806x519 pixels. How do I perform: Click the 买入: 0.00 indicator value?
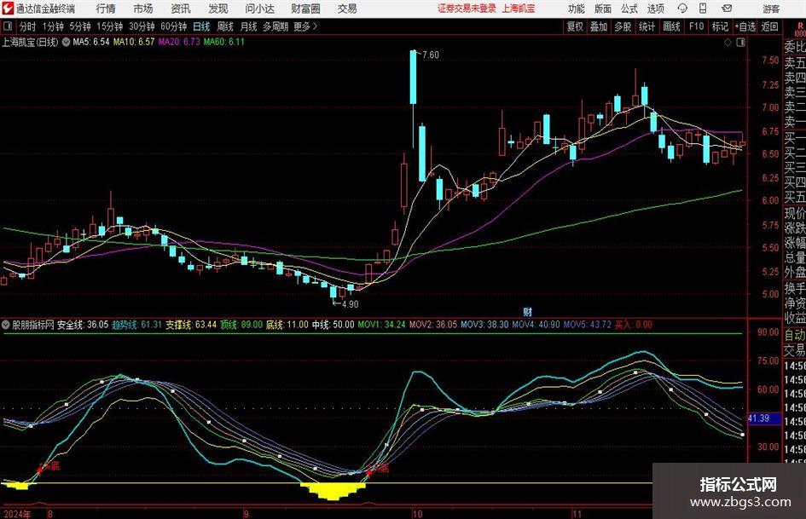(633, 325)
